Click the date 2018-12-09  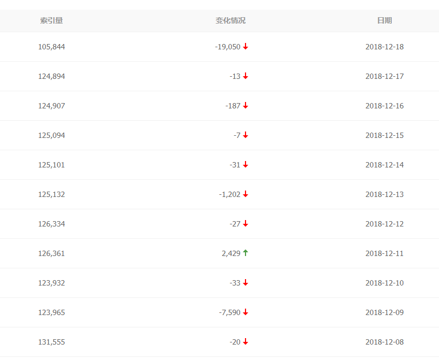coord(384,312)
